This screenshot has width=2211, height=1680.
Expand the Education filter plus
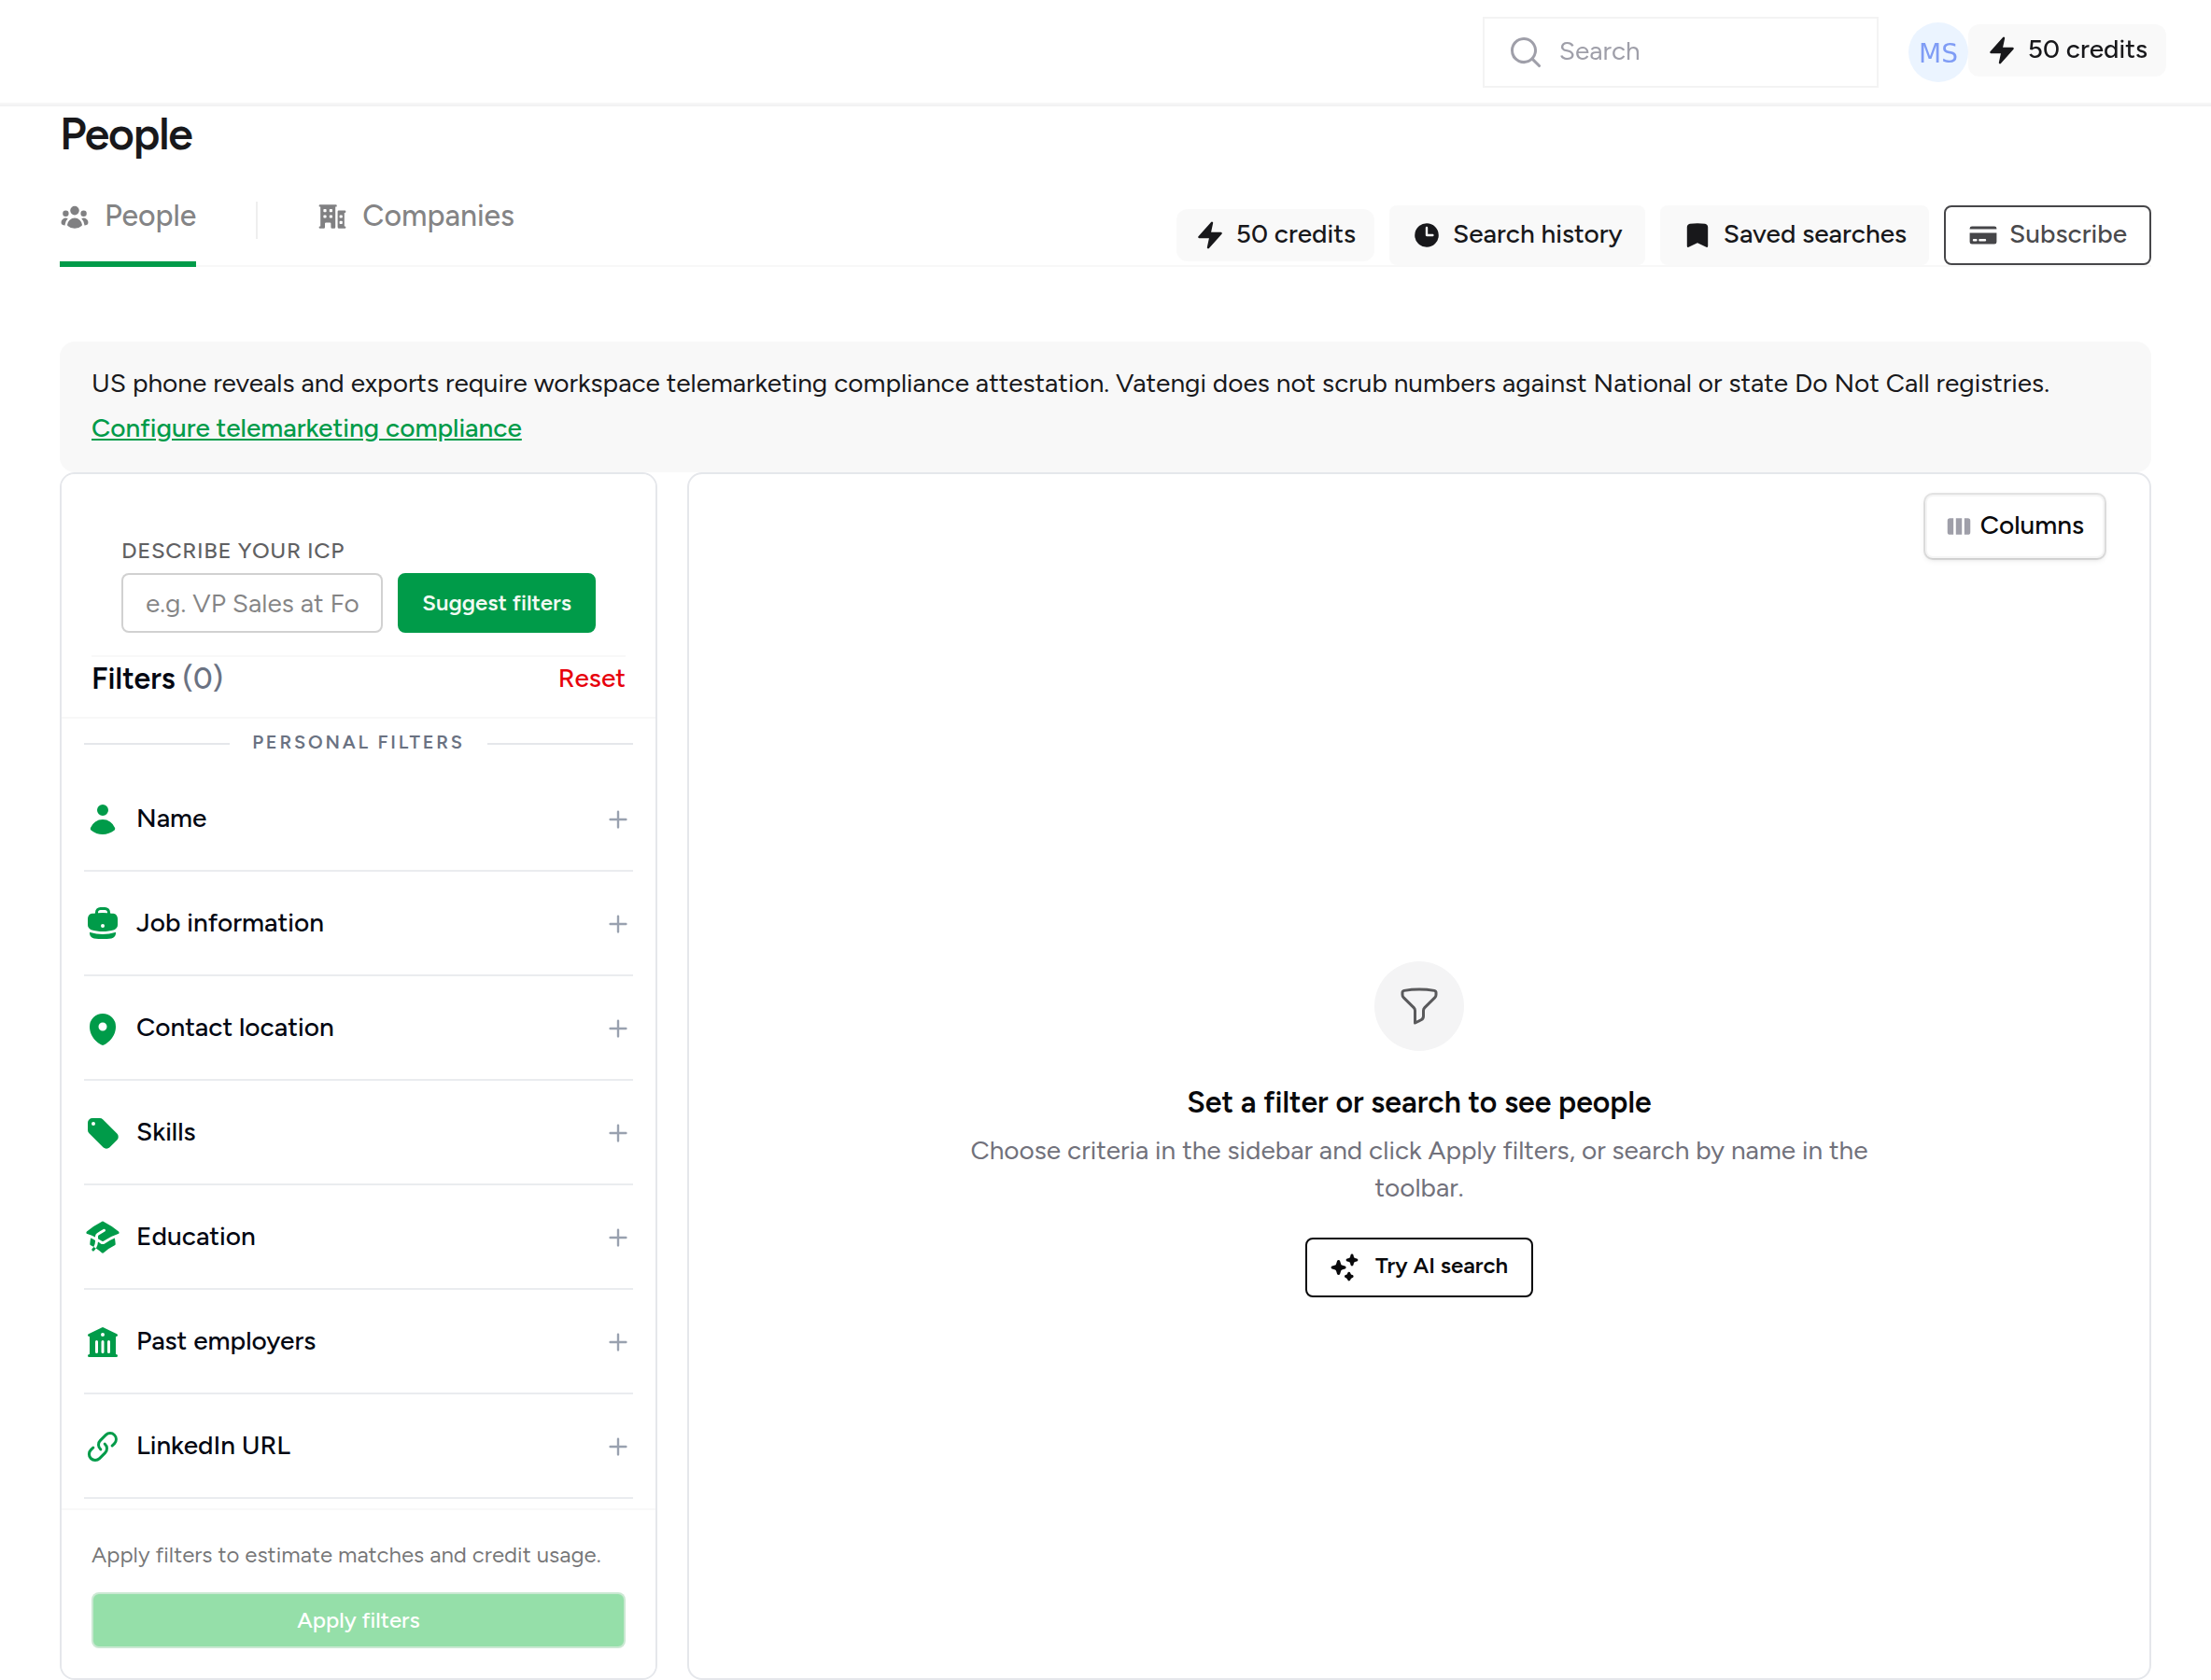(x=617, y=1237)
